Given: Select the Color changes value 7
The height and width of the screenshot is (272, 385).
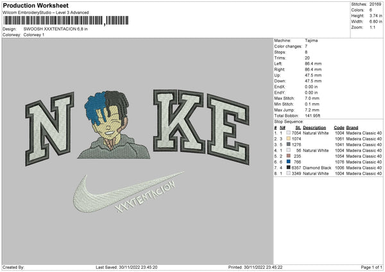Looking at the screenshot, I should pos(306,46).
